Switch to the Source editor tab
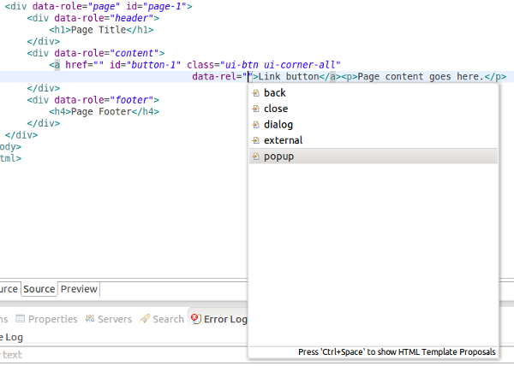Viewport: 514px width, 366px height. 39,289
